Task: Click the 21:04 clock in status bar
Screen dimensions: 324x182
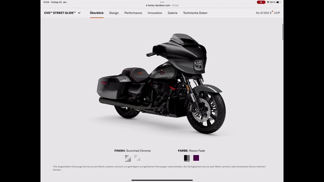Action: (x=46, y=2)
